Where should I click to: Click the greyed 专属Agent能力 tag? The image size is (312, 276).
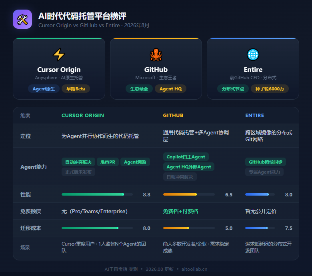(x=264, y=172)
